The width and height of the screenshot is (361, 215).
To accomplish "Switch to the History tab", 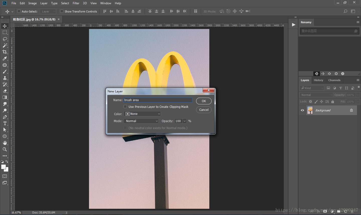I will pyautogui.click(x=318, y=80).
